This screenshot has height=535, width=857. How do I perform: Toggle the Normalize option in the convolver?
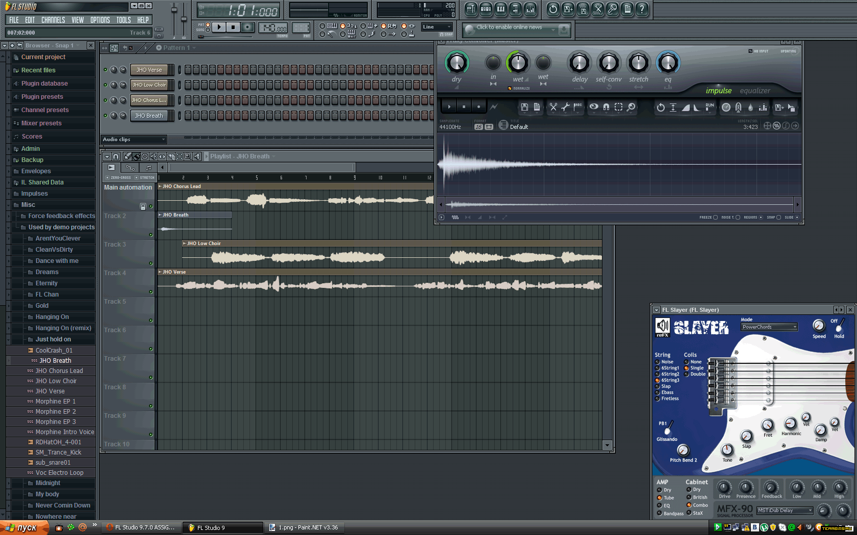(510, 89)
